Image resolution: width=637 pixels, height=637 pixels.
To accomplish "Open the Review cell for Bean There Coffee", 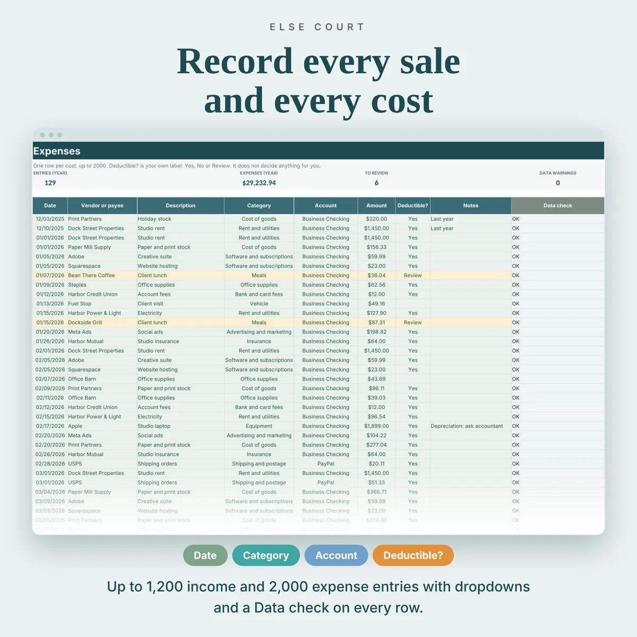I will [x=412, y=276].
